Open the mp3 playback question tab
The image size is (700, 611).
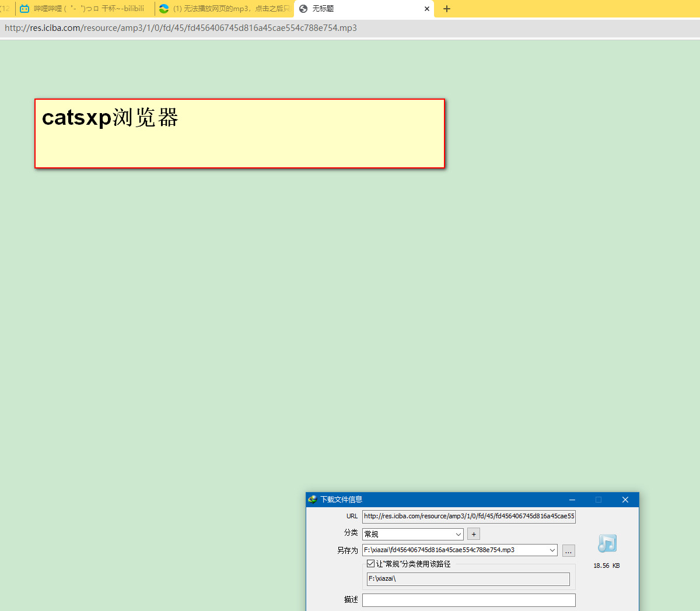point(225,9)
